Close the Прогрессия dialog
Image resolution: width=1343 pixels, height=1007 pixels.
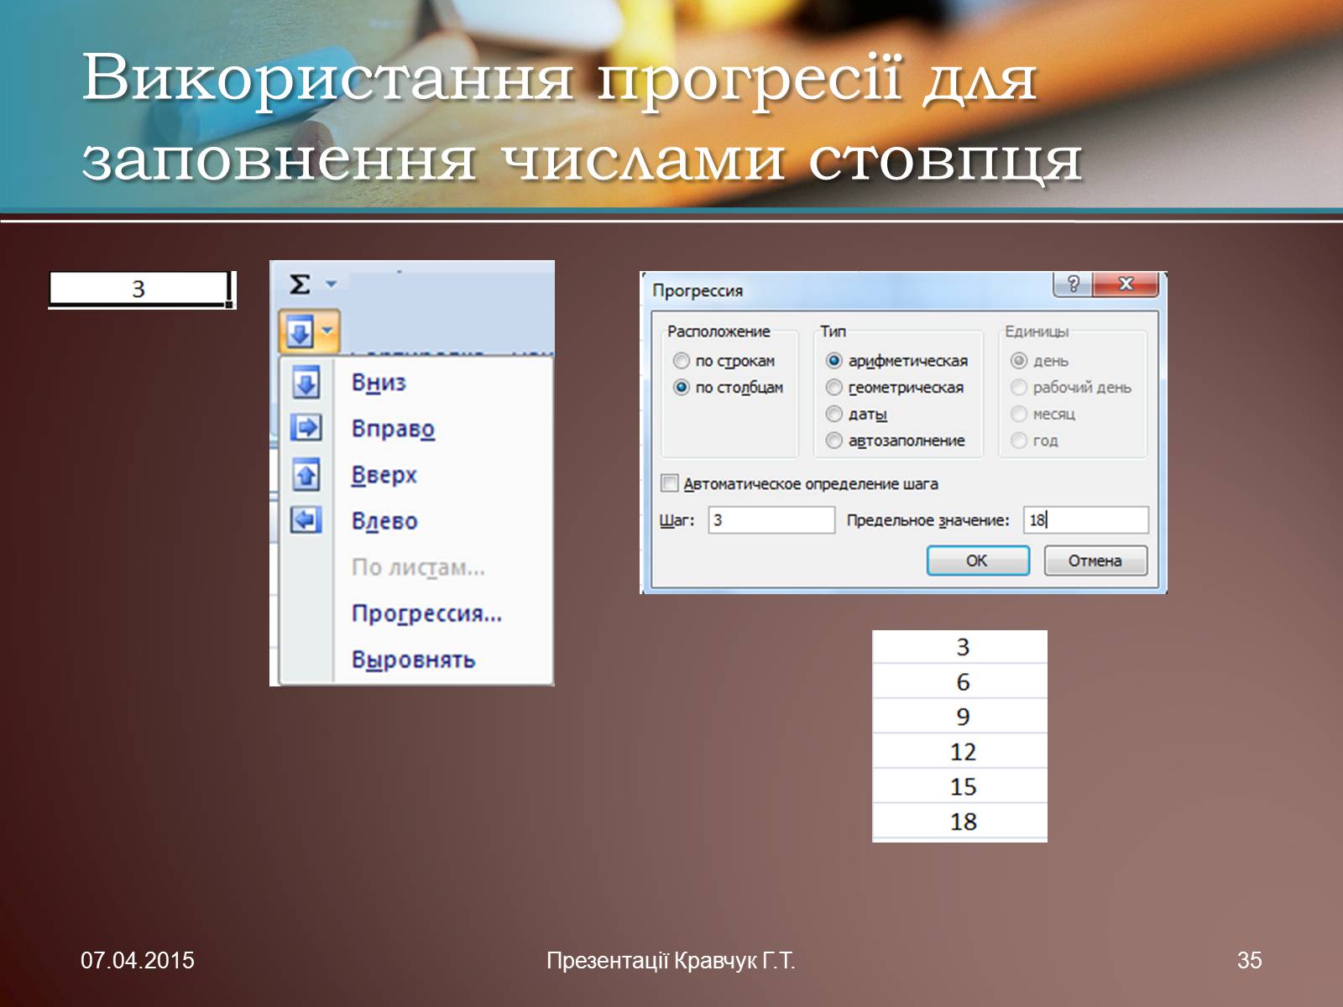pos(1127,284)
